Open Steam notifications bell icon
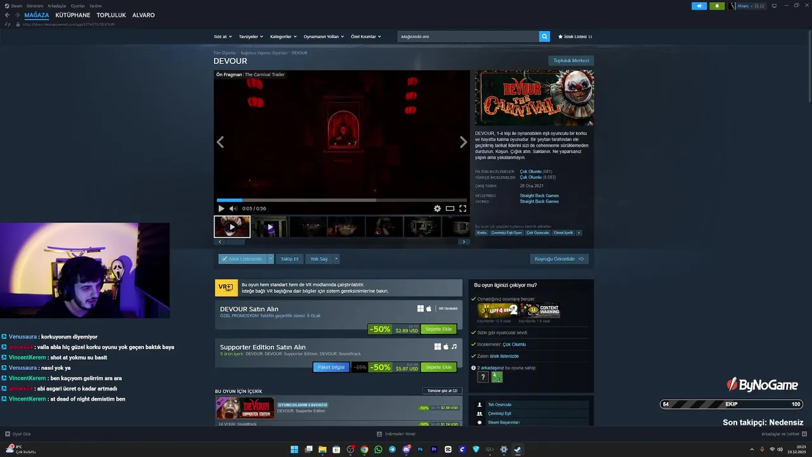 (x=717, y=6)
